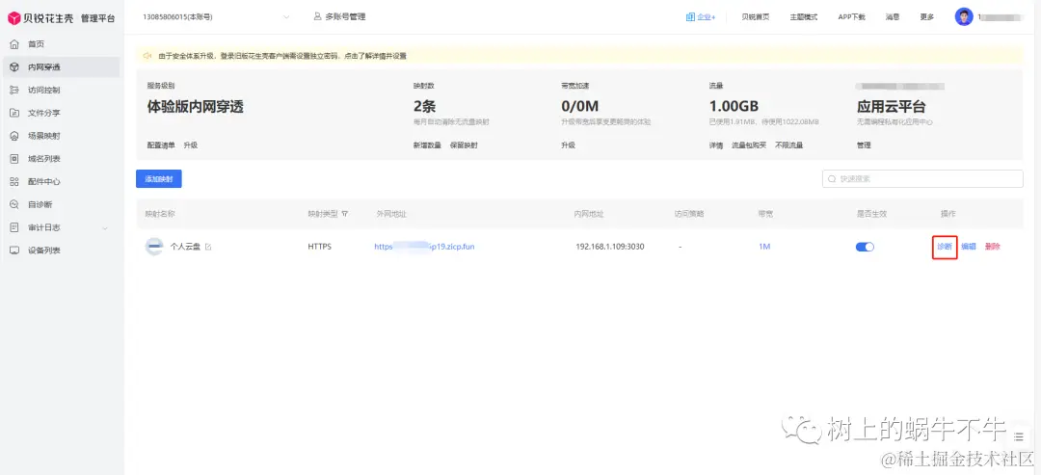Click the 场景映射 sidebar icon
This screenshot has height=475, width=1041.
click(14, 136)
